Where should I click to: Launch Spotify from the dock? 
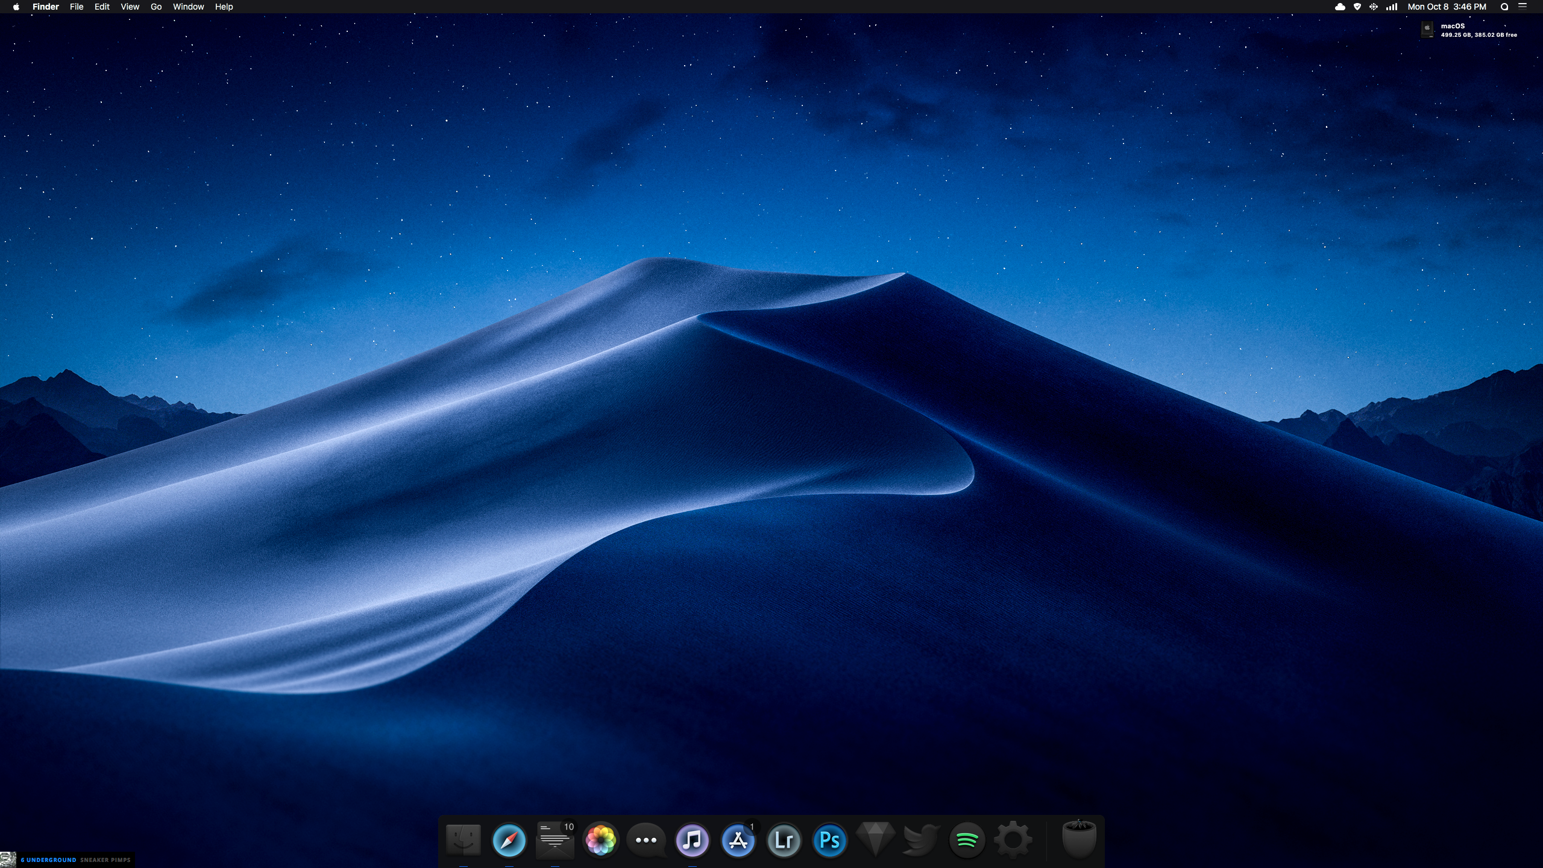click(967, 840)
